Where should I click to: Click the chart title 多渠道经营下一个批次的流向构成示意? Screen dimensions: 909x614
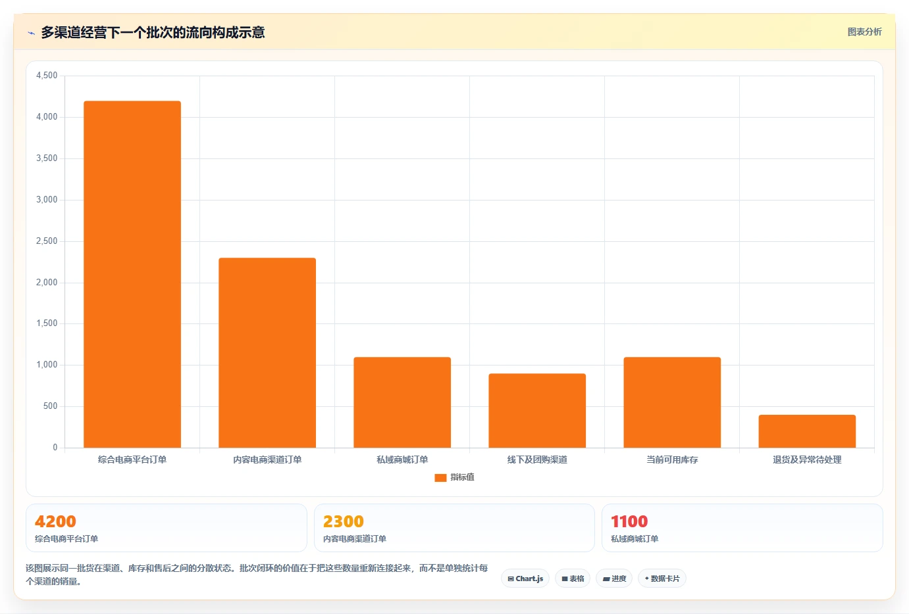[x=153, y=32]
